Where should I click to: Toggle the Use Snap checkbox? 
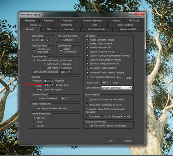(57, 85)
